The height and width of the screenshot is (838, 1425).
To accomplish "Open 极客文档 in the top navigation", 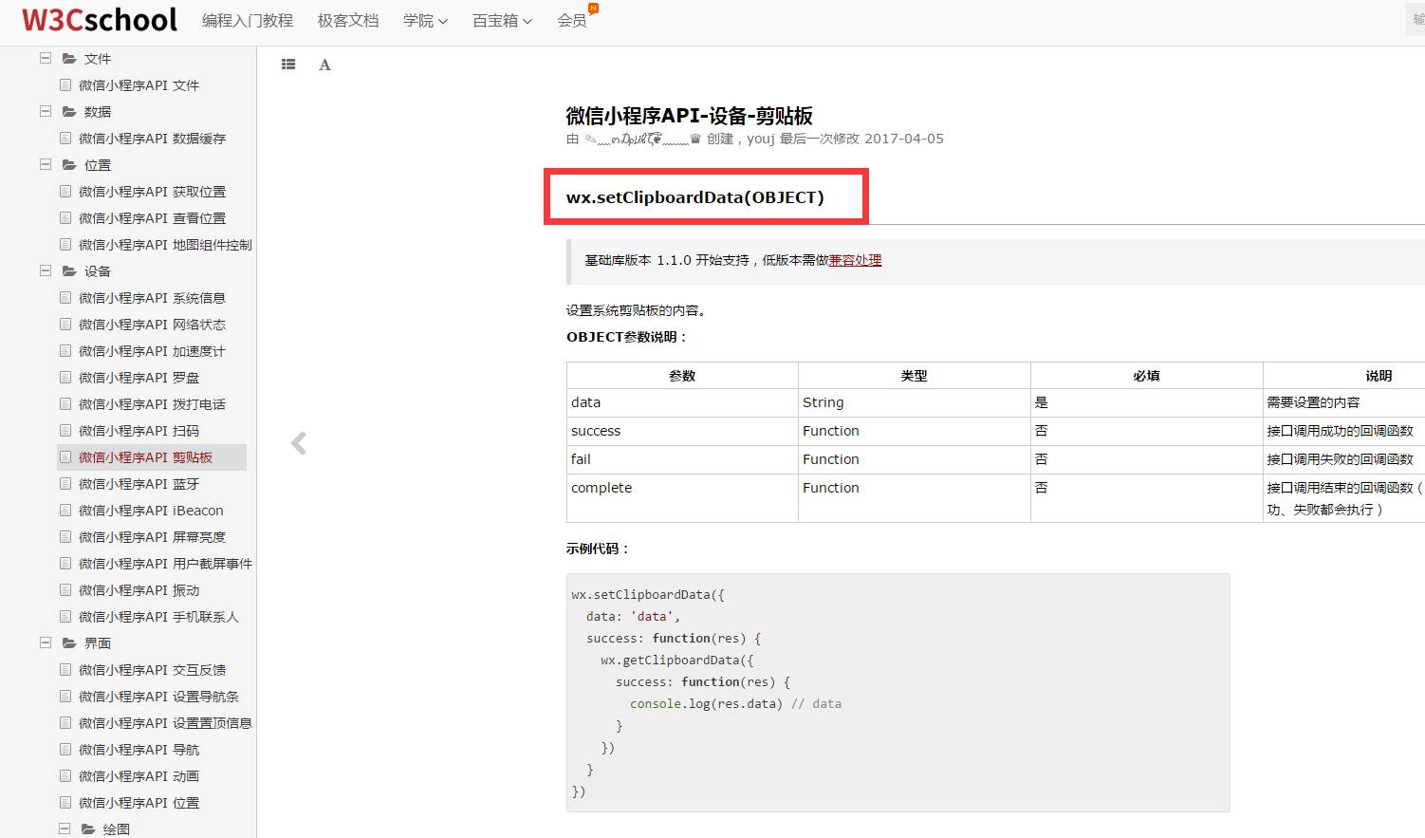I will point(348,21).
